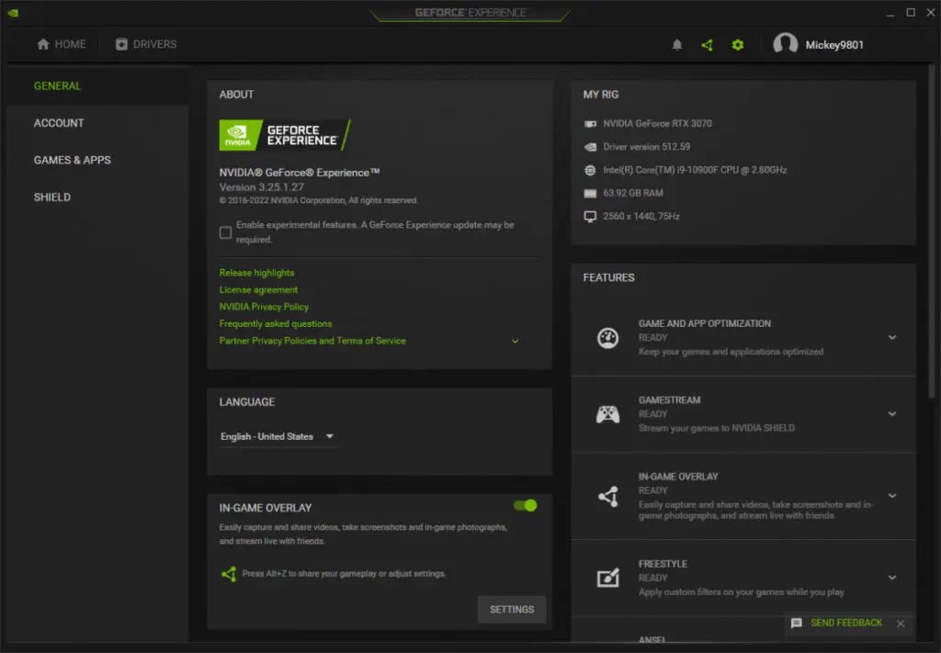Click the username Mickey9801
The width and height of the screenshot is (941, 653).
tap(834, 45)
